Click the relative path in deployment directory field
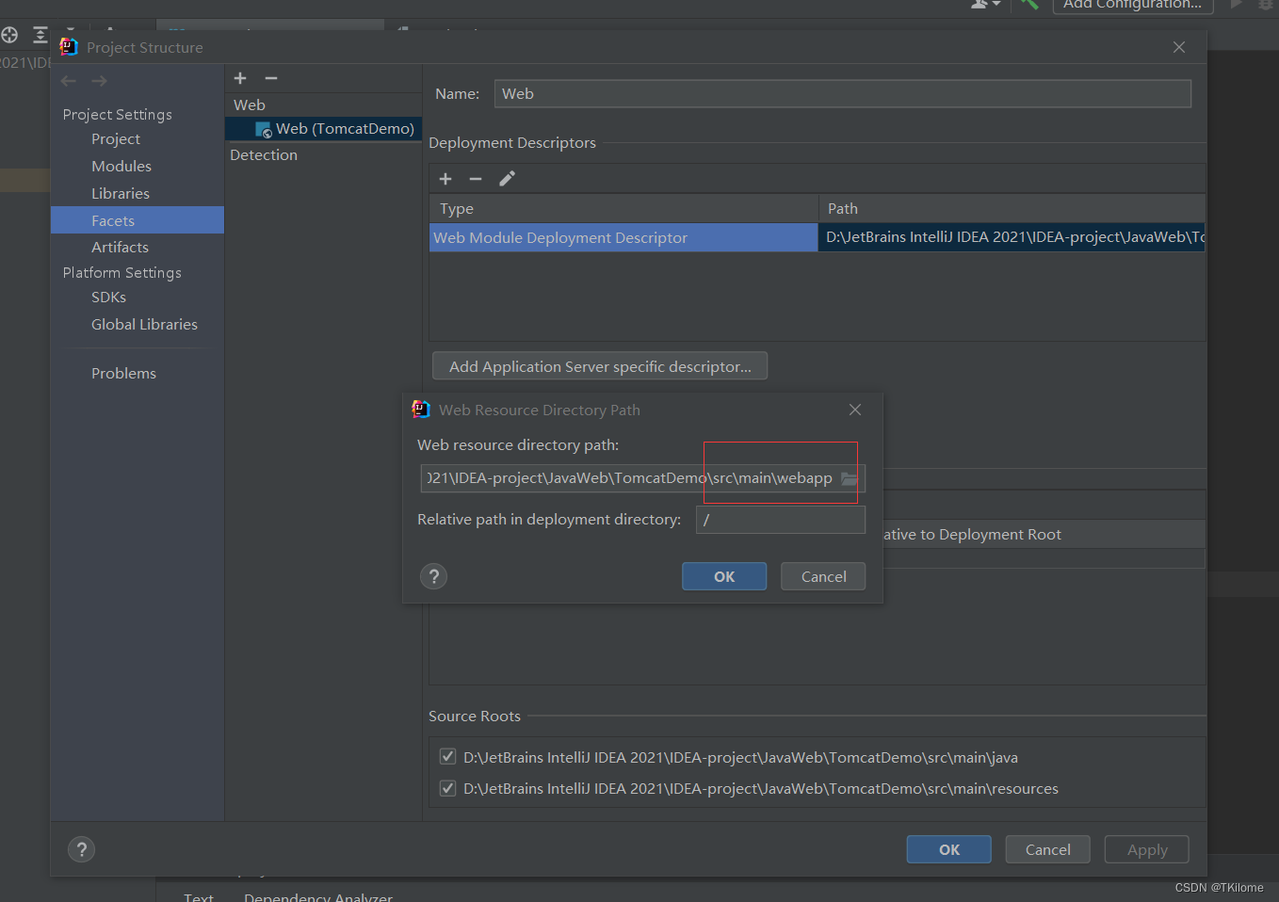The height and width of the screenshot is (902, 1279). (x=780, y=520)
